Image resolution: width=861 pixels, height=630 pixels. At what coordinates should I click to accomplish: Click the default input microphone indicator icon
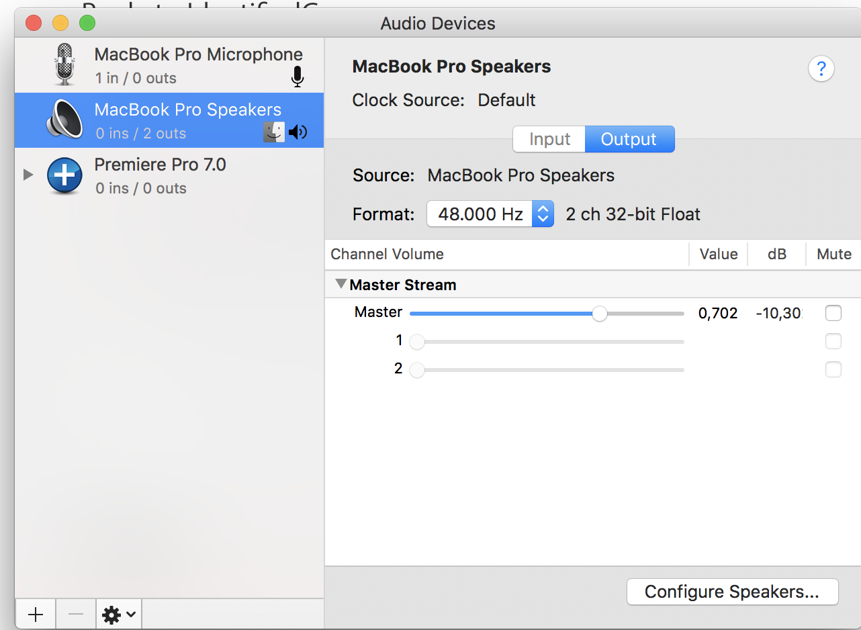pos(298,77)
